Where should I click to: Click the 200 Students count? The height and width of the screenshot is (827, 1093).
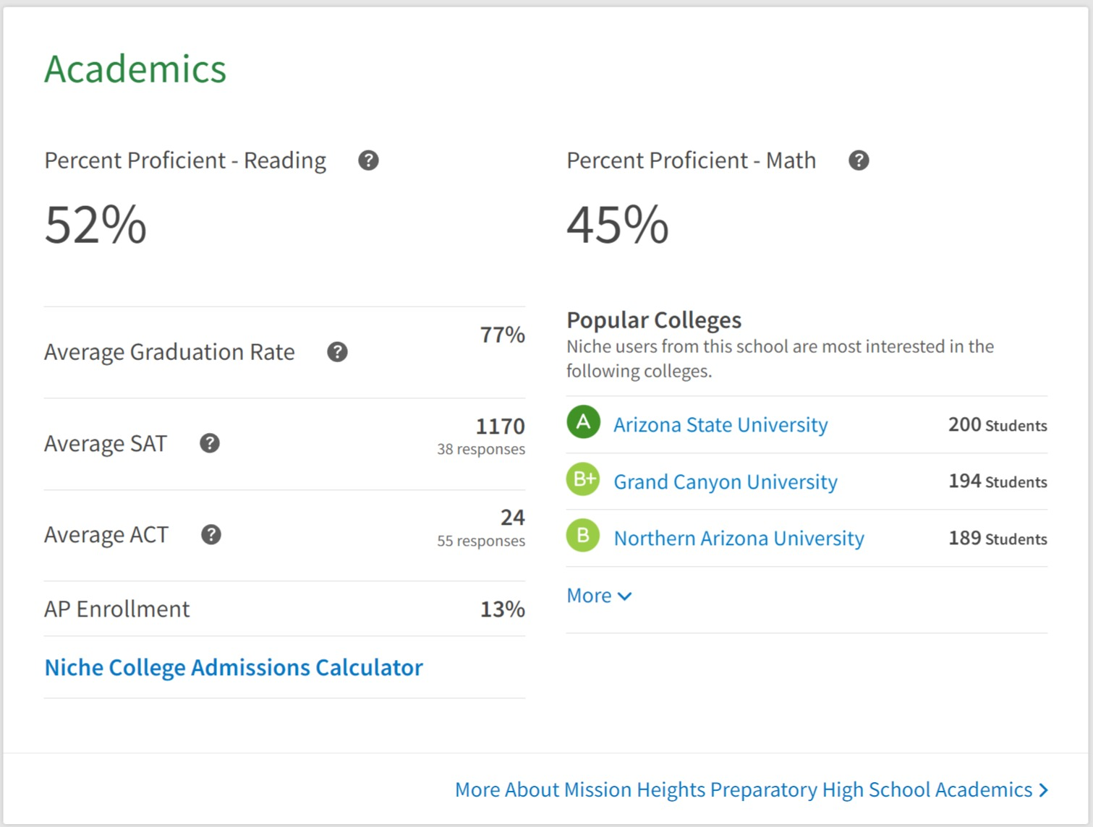(x=997, y=425)
